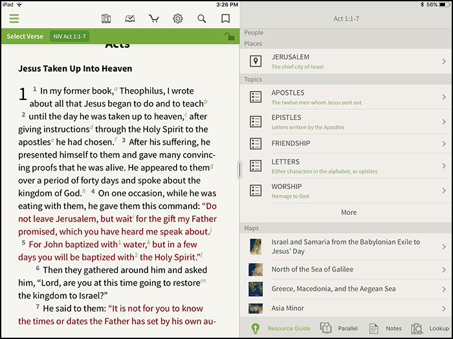
Task: Show More topics
Action: (x=349, y=212)
